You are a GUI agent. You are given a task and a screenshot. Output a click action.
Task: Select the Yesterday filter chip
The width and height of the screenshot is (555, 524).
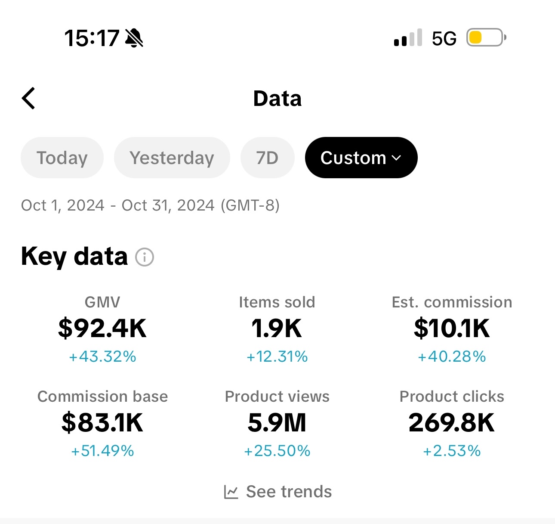172,158
